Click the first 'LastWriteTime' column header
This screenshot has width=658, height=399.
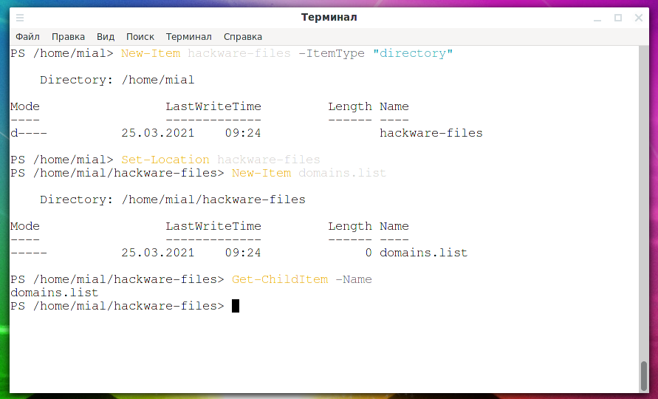click(213, 106)
